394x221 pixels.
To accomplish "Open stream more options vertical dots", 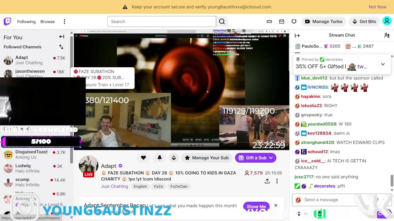I will [x=277, y=181].
